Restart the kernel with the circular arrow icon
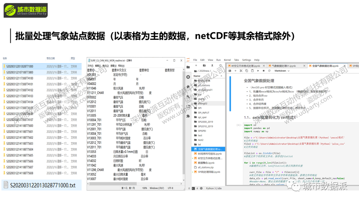The width and height of the screenshot is (359, 202). pyautogui.click(x=269, y=71)
